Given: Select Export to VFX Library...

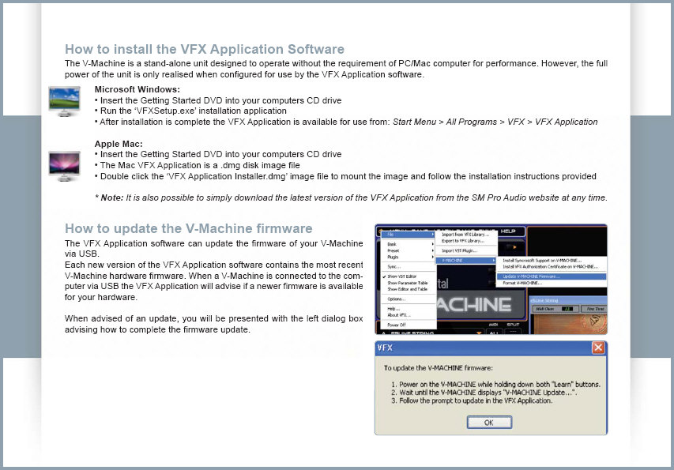Looking at the screenshot, I should coord(466,241).
